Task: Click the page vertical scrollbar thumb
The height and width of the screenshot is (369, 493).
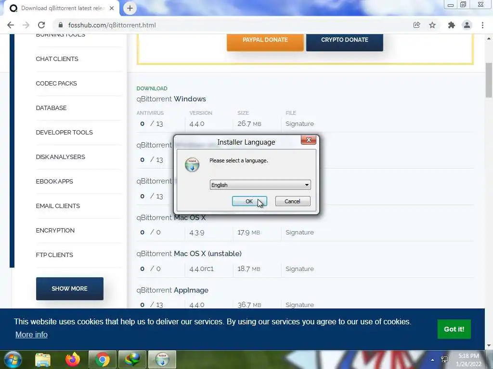Action: (489, 80)
